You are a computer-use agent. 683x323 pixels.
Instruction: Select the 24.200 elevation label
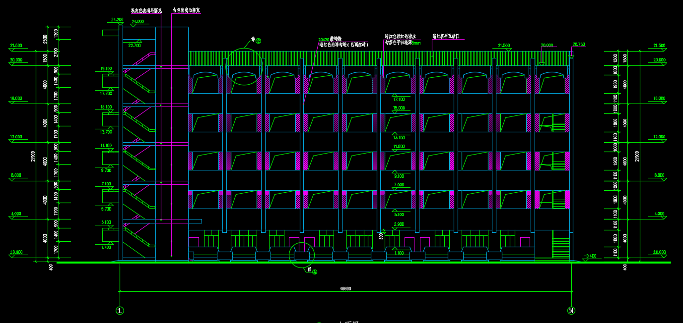pyautogui.click(x=117, y=20)
